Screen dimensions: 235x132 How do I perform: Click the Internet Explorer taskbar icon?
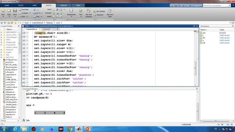click(15, 129)
